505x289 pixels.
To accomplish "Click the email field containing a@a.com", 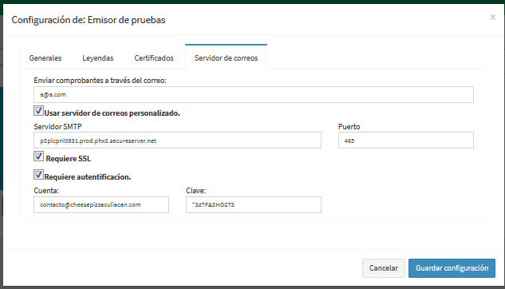I will pyautogui.click(x=254, y=95).
